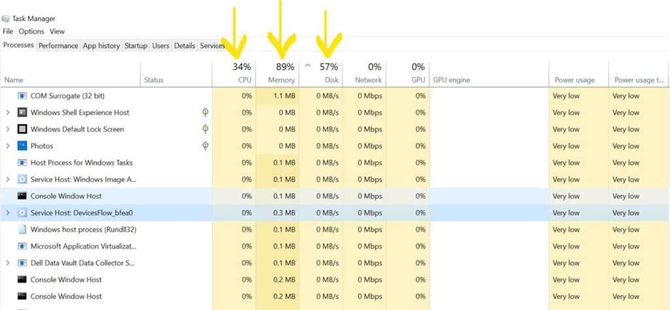The width and height of the screenshot is (670, 310).
Task: Expand Service Host: Windows Image Acquisition row
Action: [x=8, y=179]
